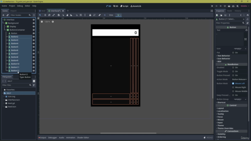Viewport: 251px width, 141px height.
Task: Open the Movie Maker mode icon
Action: pyautogui.click(x=237, y=6)
